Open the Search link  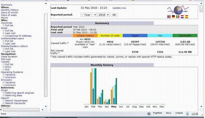pos(5,98)
